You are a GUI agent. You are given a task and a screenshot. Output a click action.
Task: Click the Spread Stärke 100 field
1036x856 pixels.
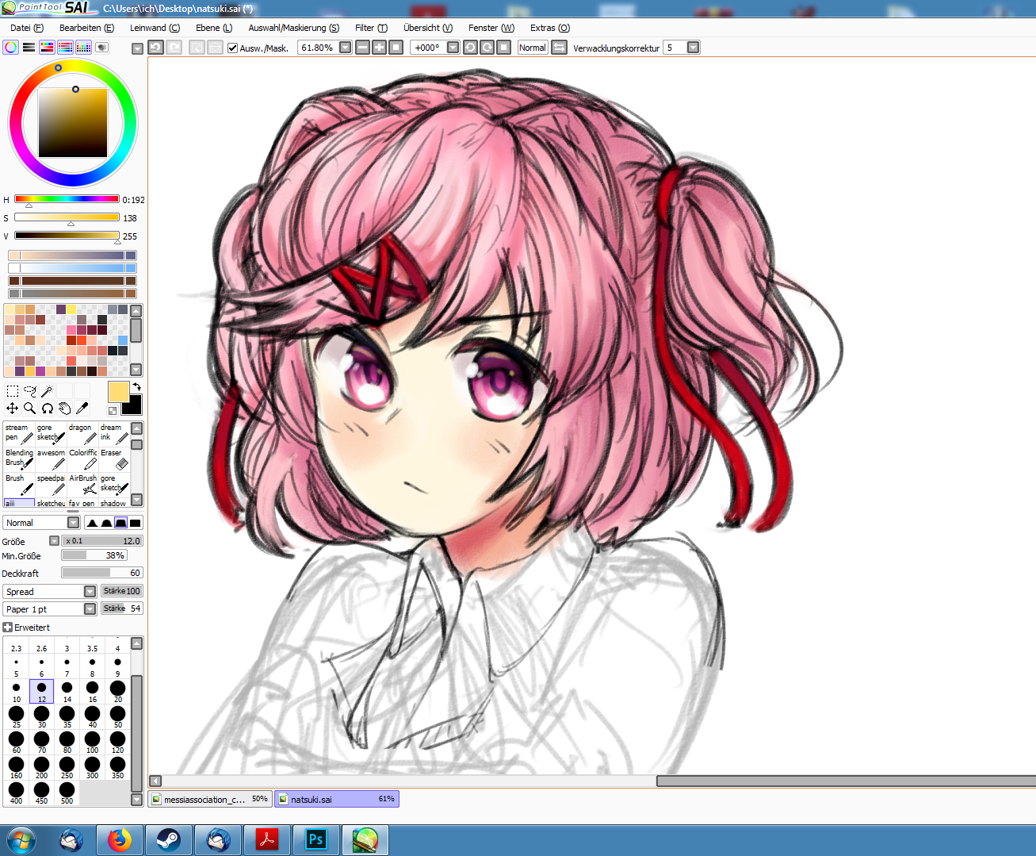[122, 591]
